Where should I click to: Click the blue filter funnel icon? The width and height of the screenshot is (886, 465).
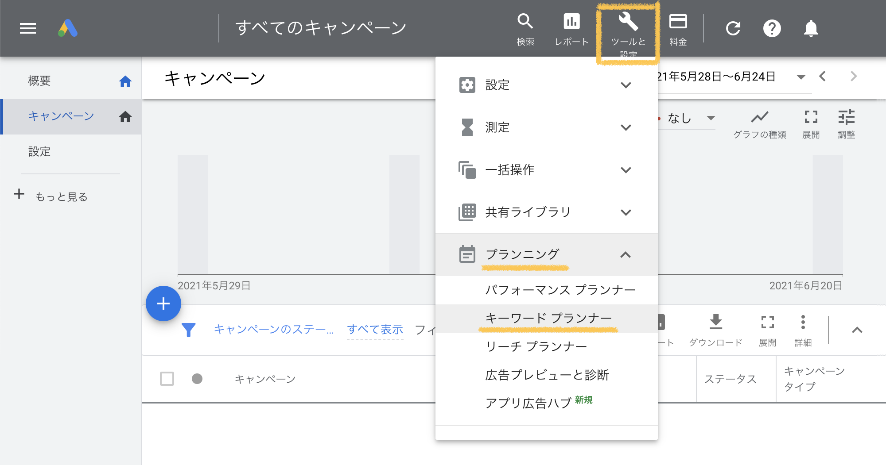pyautogui.click(x=189, y=330)
